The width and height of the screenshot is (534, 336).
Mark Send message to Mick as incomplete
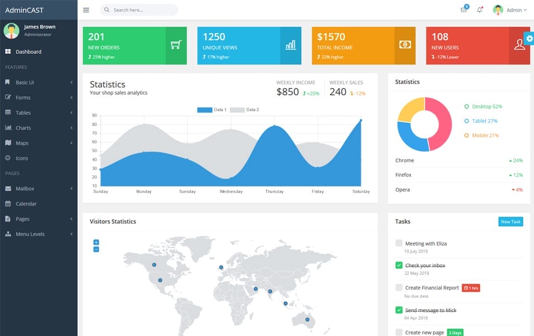[x=399, y=310]
